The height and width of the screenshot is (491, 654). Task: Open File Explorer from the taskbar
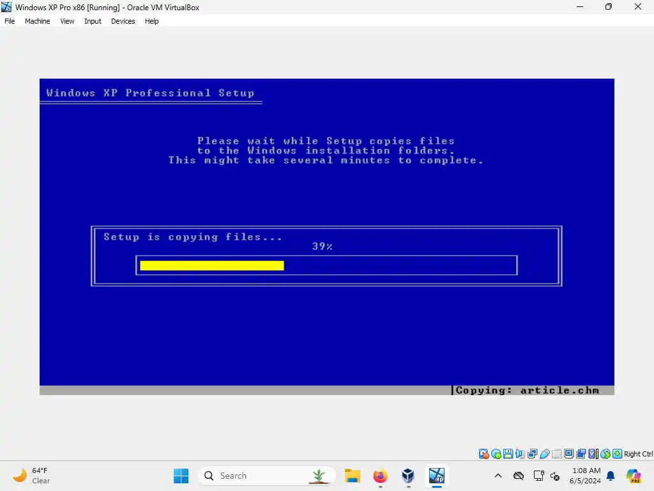click(353, 476)
